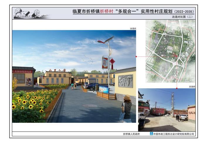Click the 中国市政工程西北设计研究院有限公司 text
This screenshot has width=203, height=143.
174,134
